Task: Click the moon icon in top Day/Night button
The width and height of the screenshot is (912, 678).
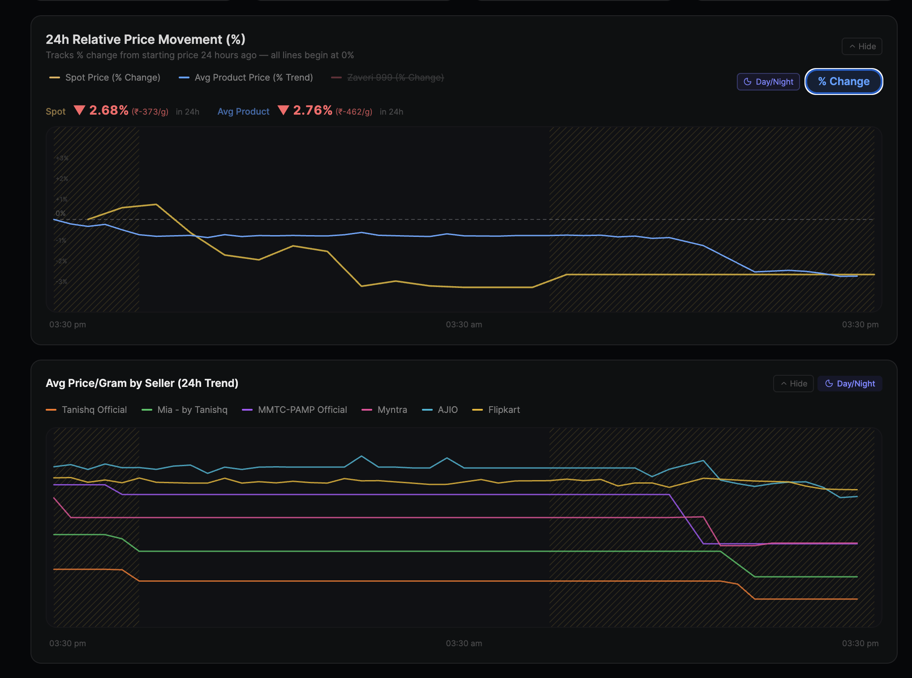Action: pyautogui.click(x=747, y=82)
